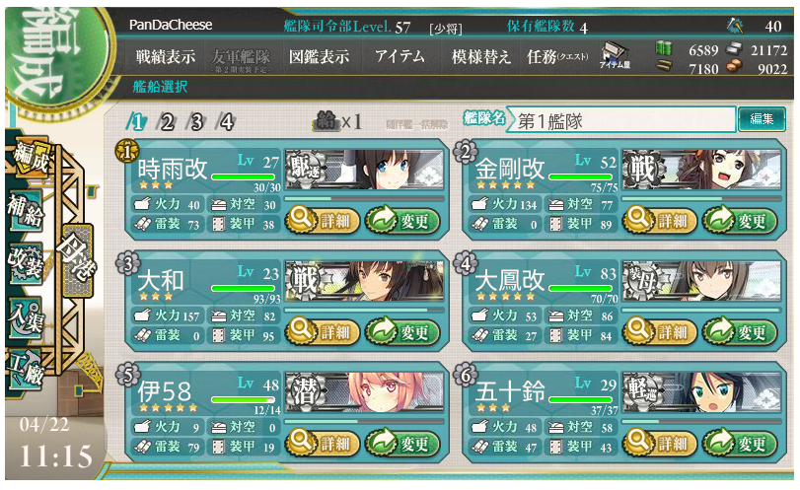Click the 編成 side menu icon
This screenshot has width=800, height=490.
click(31, 157)
